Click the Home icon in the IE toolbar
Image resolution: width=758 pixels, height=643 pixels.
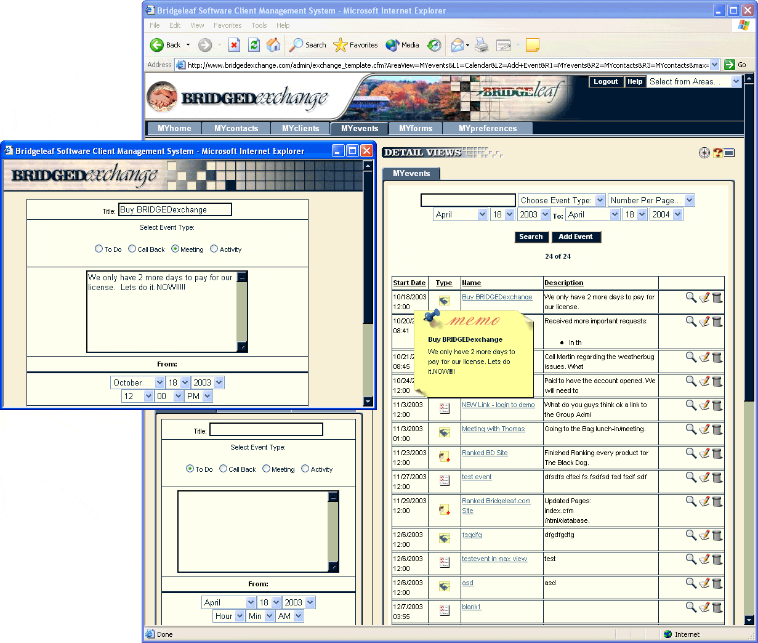click(273, 45)
